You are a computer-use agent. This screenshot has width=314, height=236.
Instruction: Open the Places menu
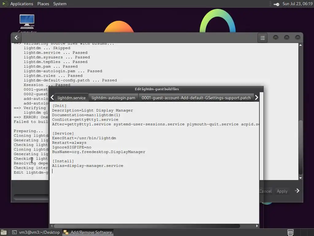click(x=43, y=4)
